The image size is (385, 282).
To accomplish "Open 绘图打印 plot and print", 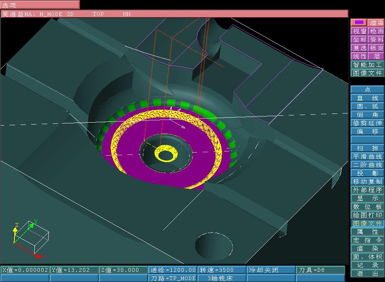I will (x=368, y=215).
